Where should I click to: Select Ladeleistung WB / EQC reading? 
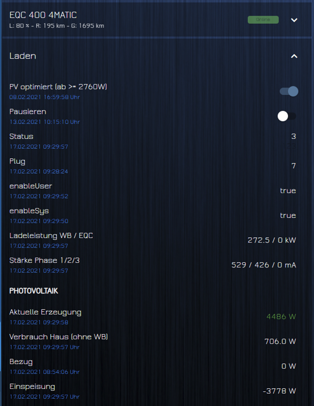click(272, 240)
